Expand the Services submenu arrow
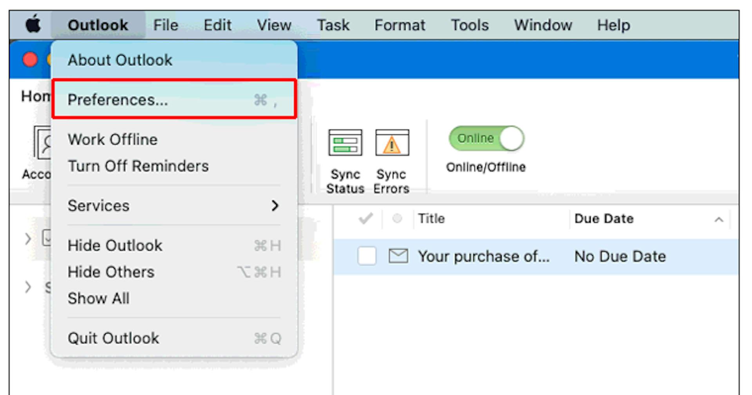752x395 pixels. tap(275, 205)
